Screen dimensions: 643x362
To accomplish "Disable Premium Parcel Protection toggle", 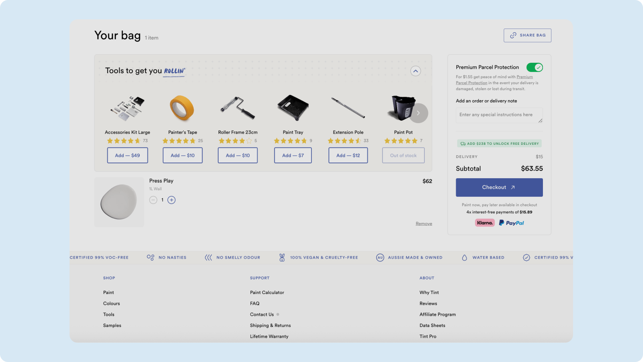I will click(x=534, y=68).
